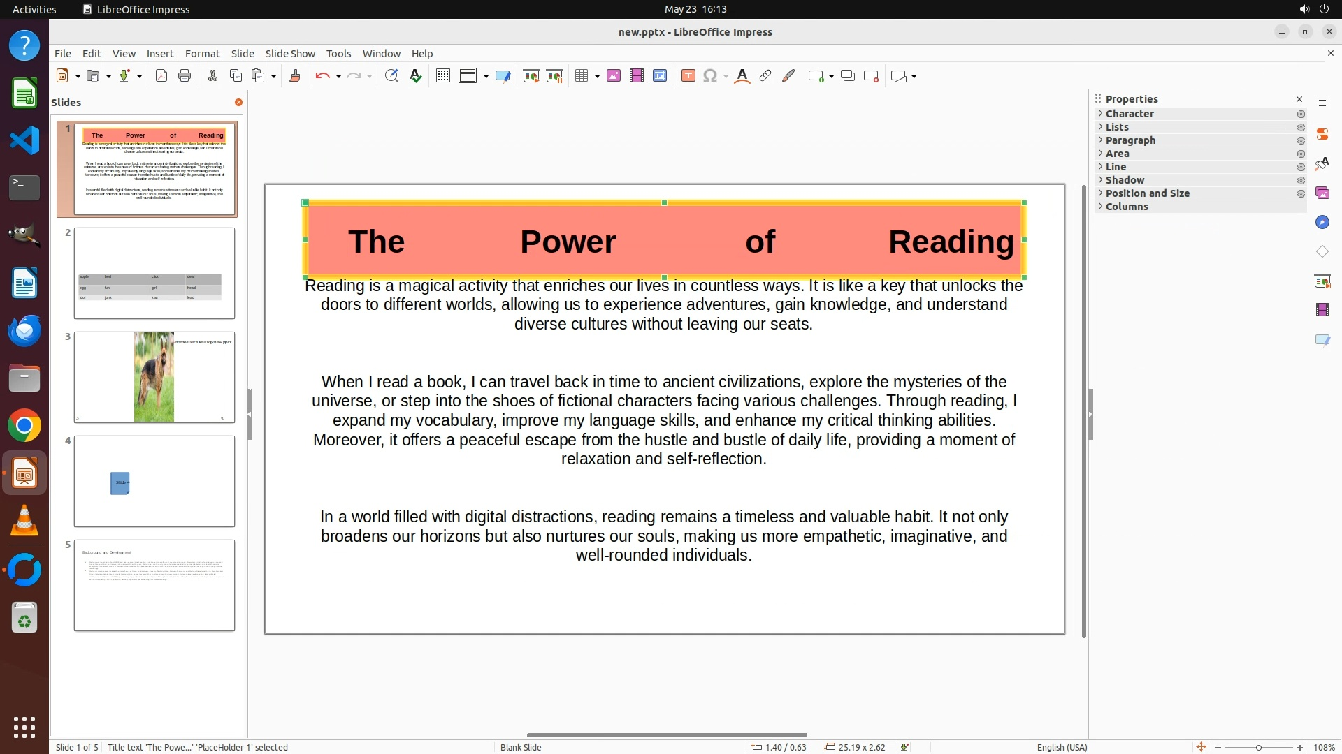
Task: Click Insert Chart icon
Action: point(660,76)
